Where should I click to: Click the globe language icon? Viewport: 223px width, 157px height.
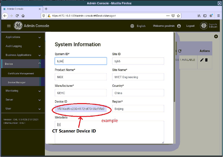tap(132, 26)
